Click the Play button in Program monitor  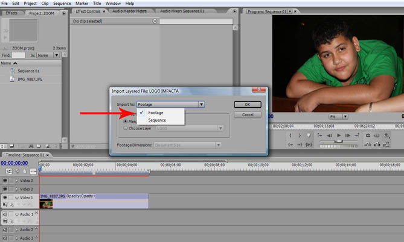tap(339, 135)
